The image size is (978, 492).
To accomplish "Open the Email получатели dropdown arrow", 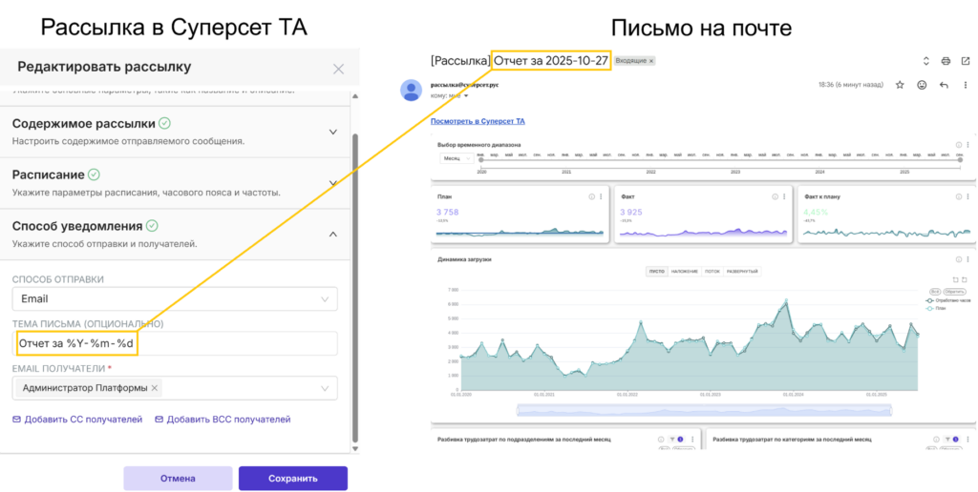I will [325, 388].
